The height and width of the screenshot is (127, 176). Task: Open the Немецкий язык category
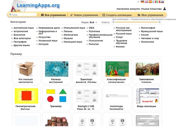[73, 42]
